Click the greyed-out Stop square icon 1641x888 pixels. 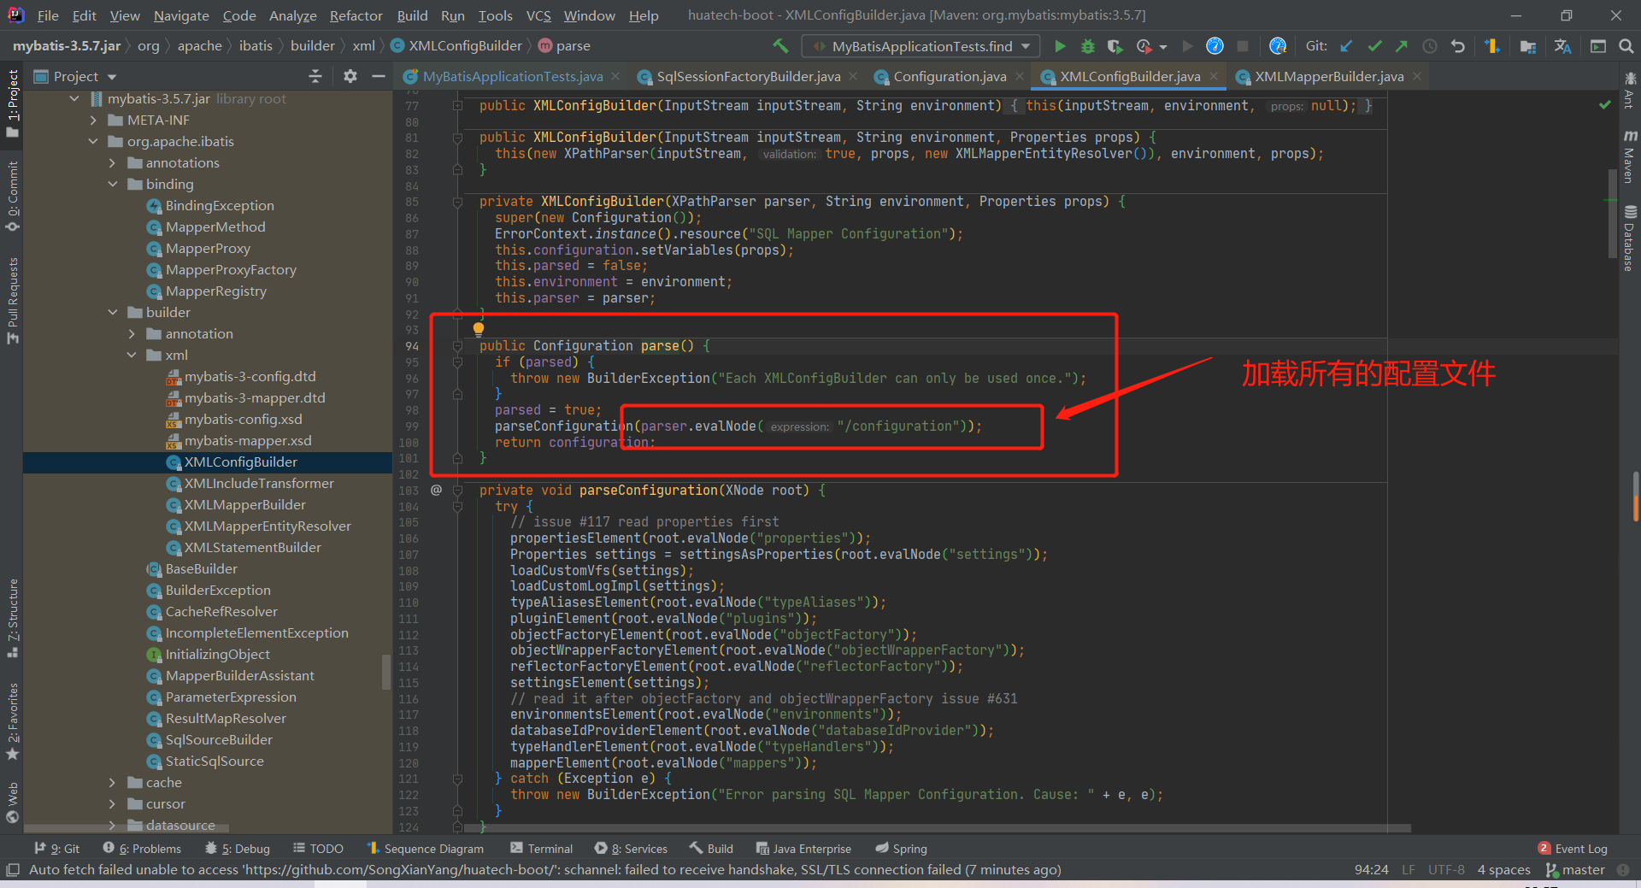click(1243, 46)
